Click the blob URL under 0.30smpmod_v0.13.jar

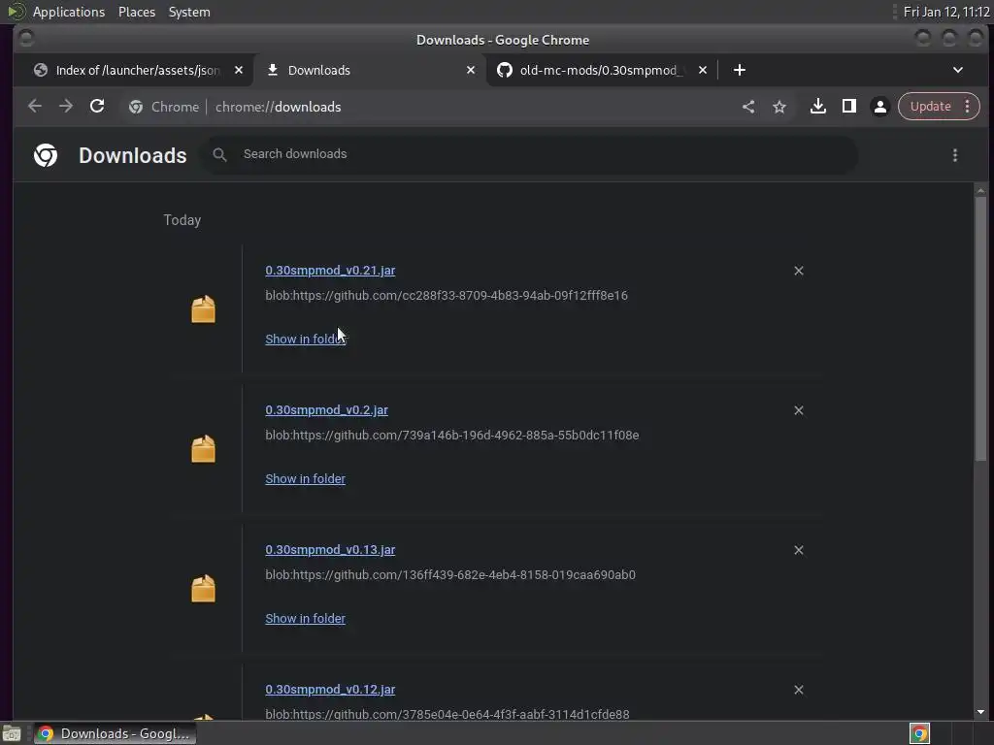click(x=450, y=574)
